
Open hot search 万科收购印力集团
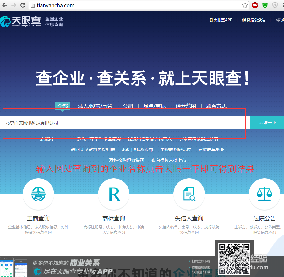tap(126, 160)
